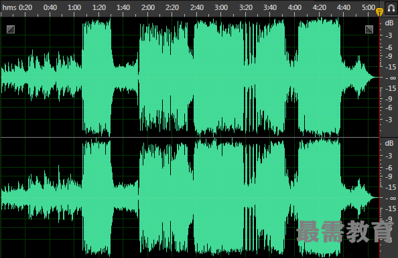Click the 3:00 label on the time ruler
This screenshot has height=258, width=398.
click(221, 7)
